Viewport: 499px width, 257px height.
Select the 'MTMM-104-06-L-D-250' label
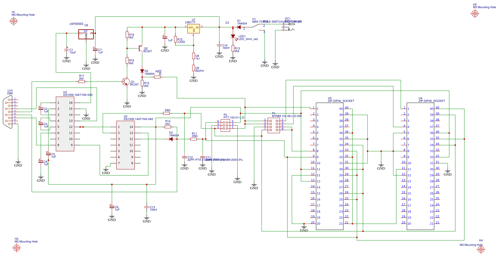(287, 116)
